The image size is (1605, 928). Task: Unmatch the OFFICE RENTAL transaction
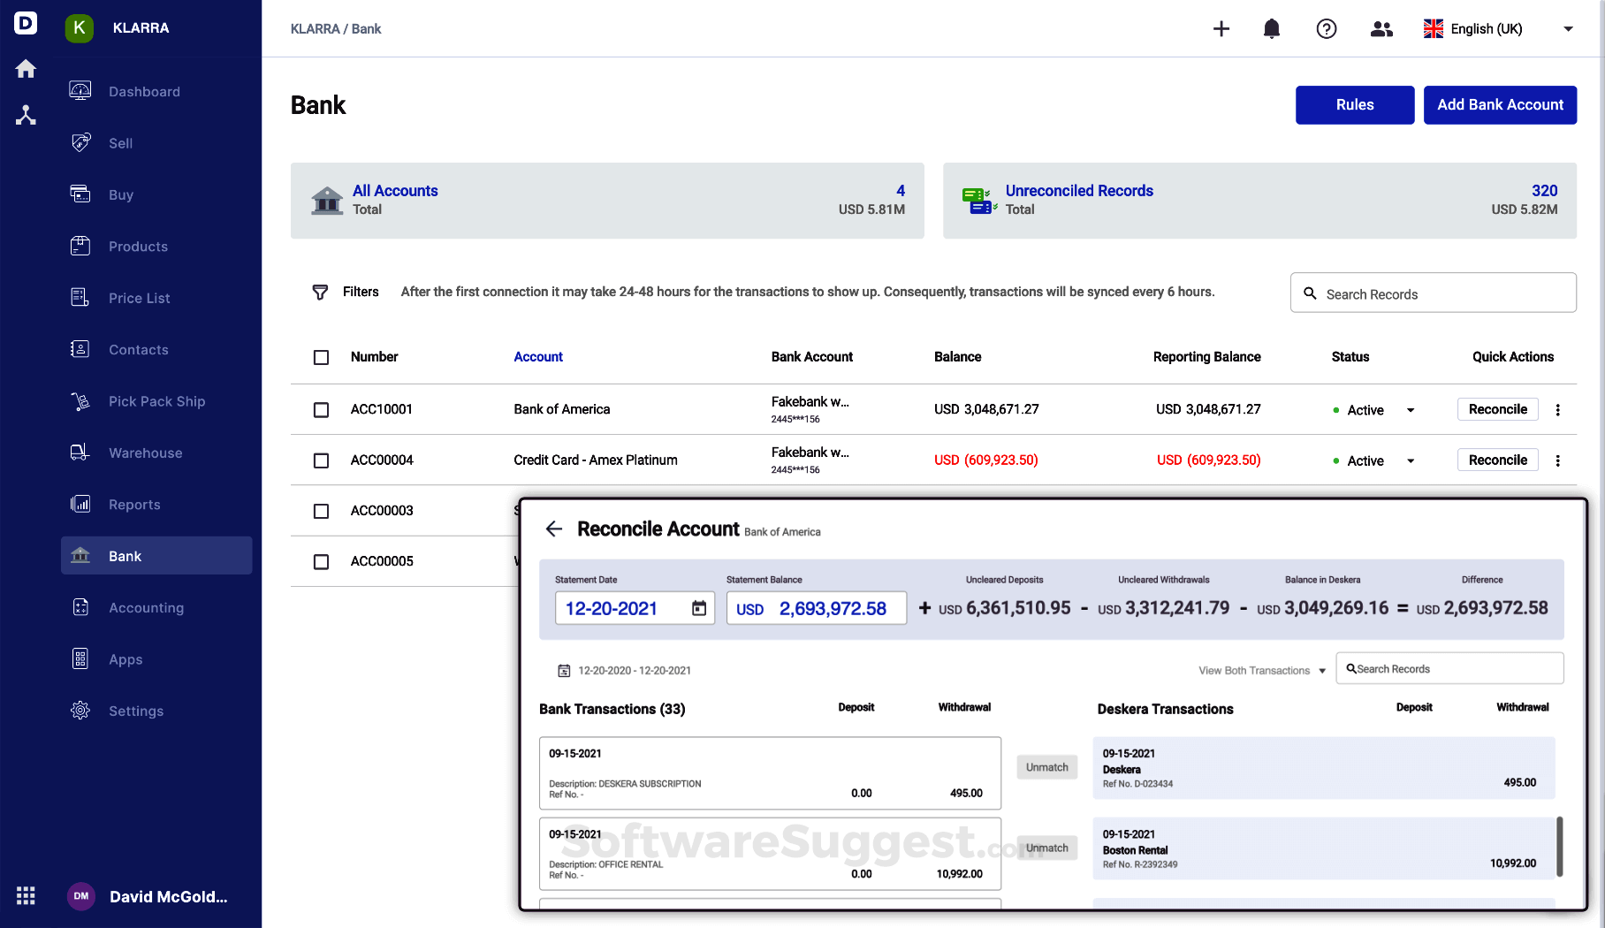pyautogui.click(x=1047, y=848)
